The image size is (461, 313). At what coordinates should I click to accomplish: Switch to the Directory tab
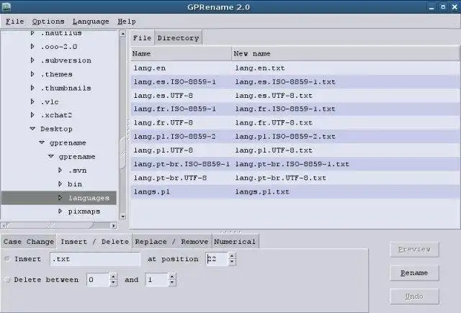click(178, 38)
